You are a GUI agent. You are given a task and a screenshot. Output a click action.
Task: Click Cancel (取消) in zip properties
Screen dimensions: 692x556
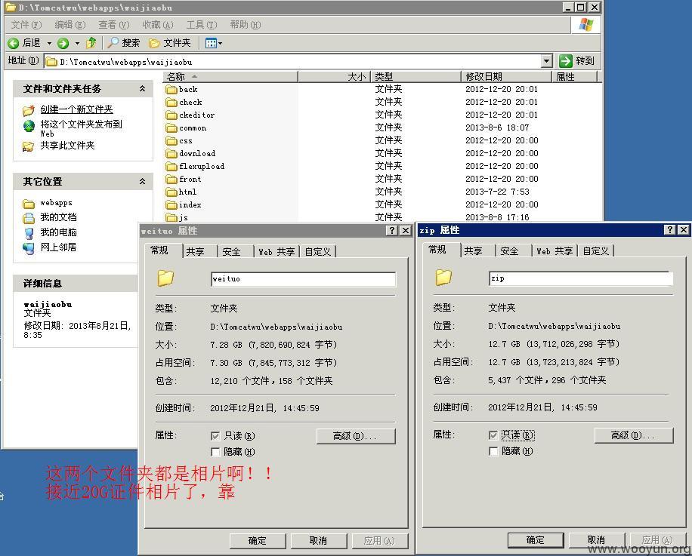click(596, 539)
